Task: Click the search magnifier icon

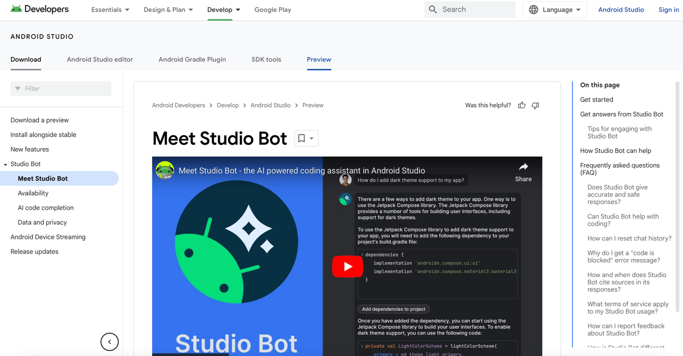Action: click(432, 9)
